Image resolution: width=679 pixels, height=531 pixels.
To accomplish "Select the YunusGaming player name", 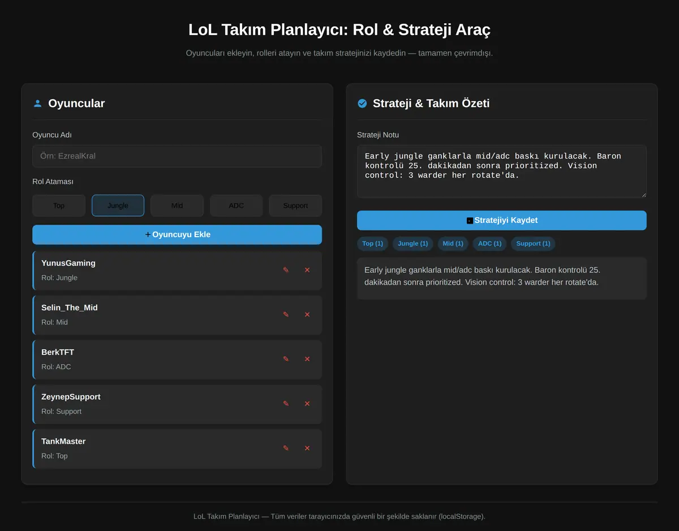I will coord(68,263).
